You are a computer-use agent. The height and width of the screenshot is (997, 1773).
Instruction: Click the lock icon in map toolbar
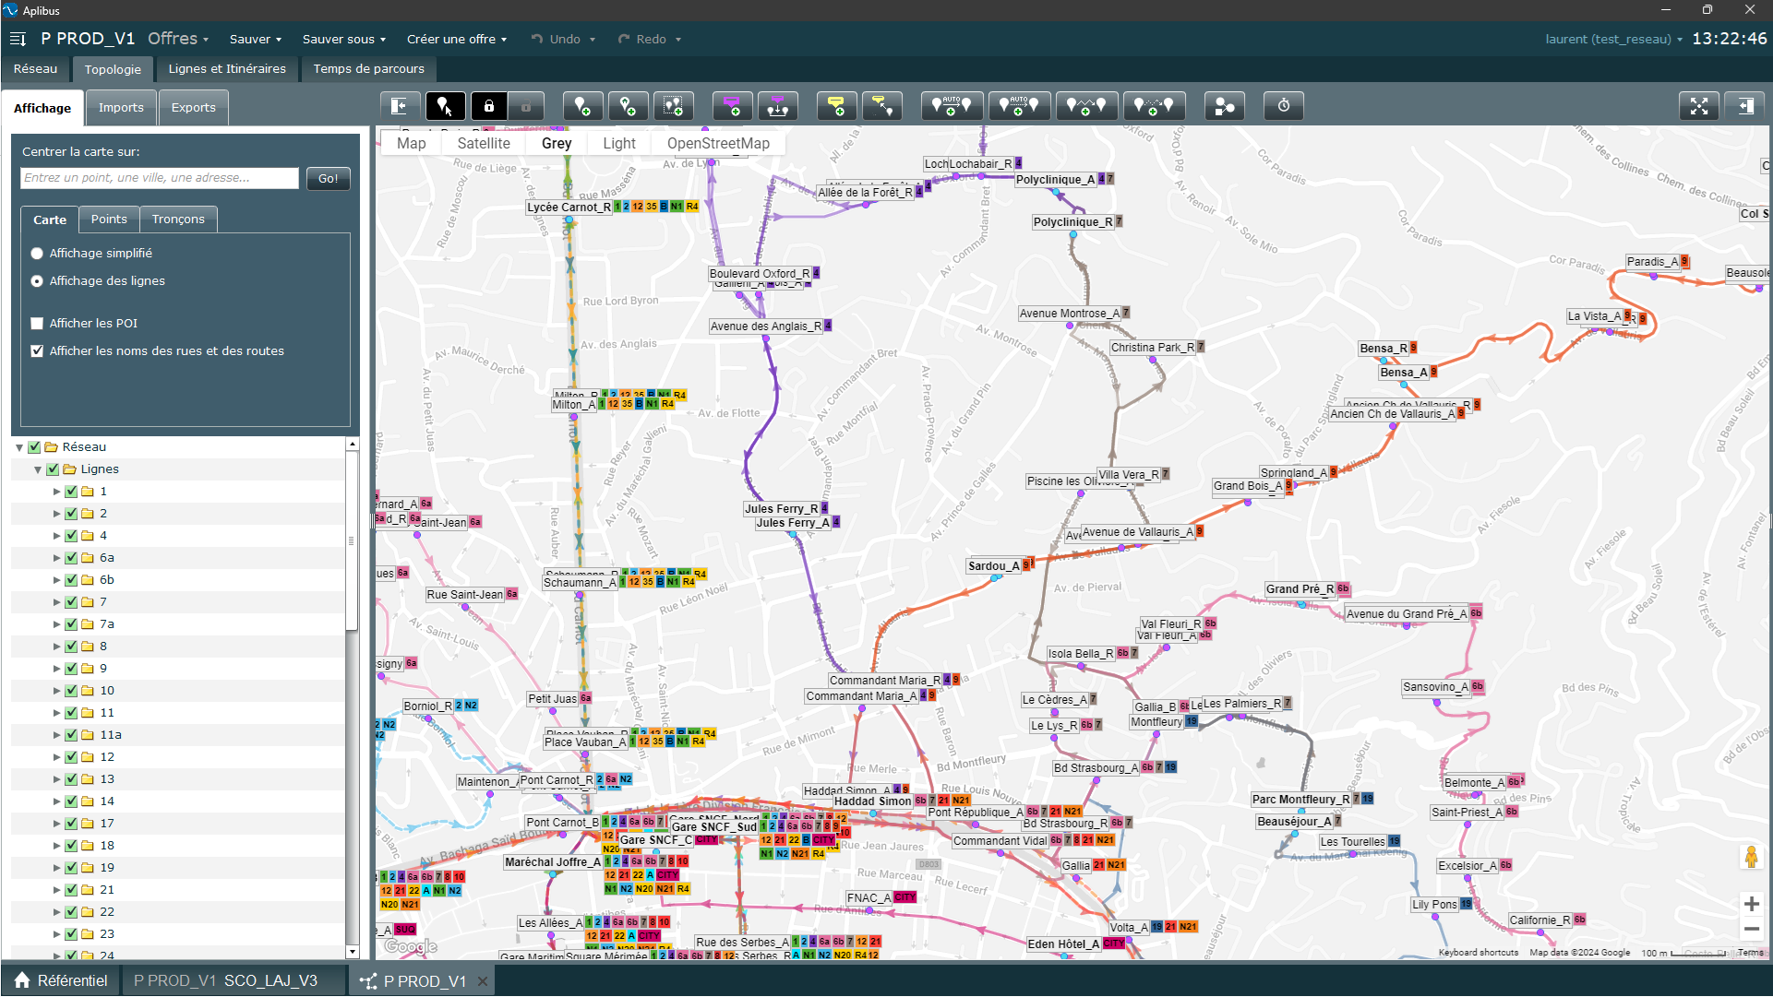click(489, 106)
